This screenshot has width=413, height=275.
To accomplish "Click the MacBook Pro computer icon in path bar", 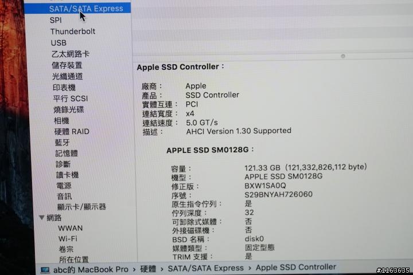I will click(45, 270).
